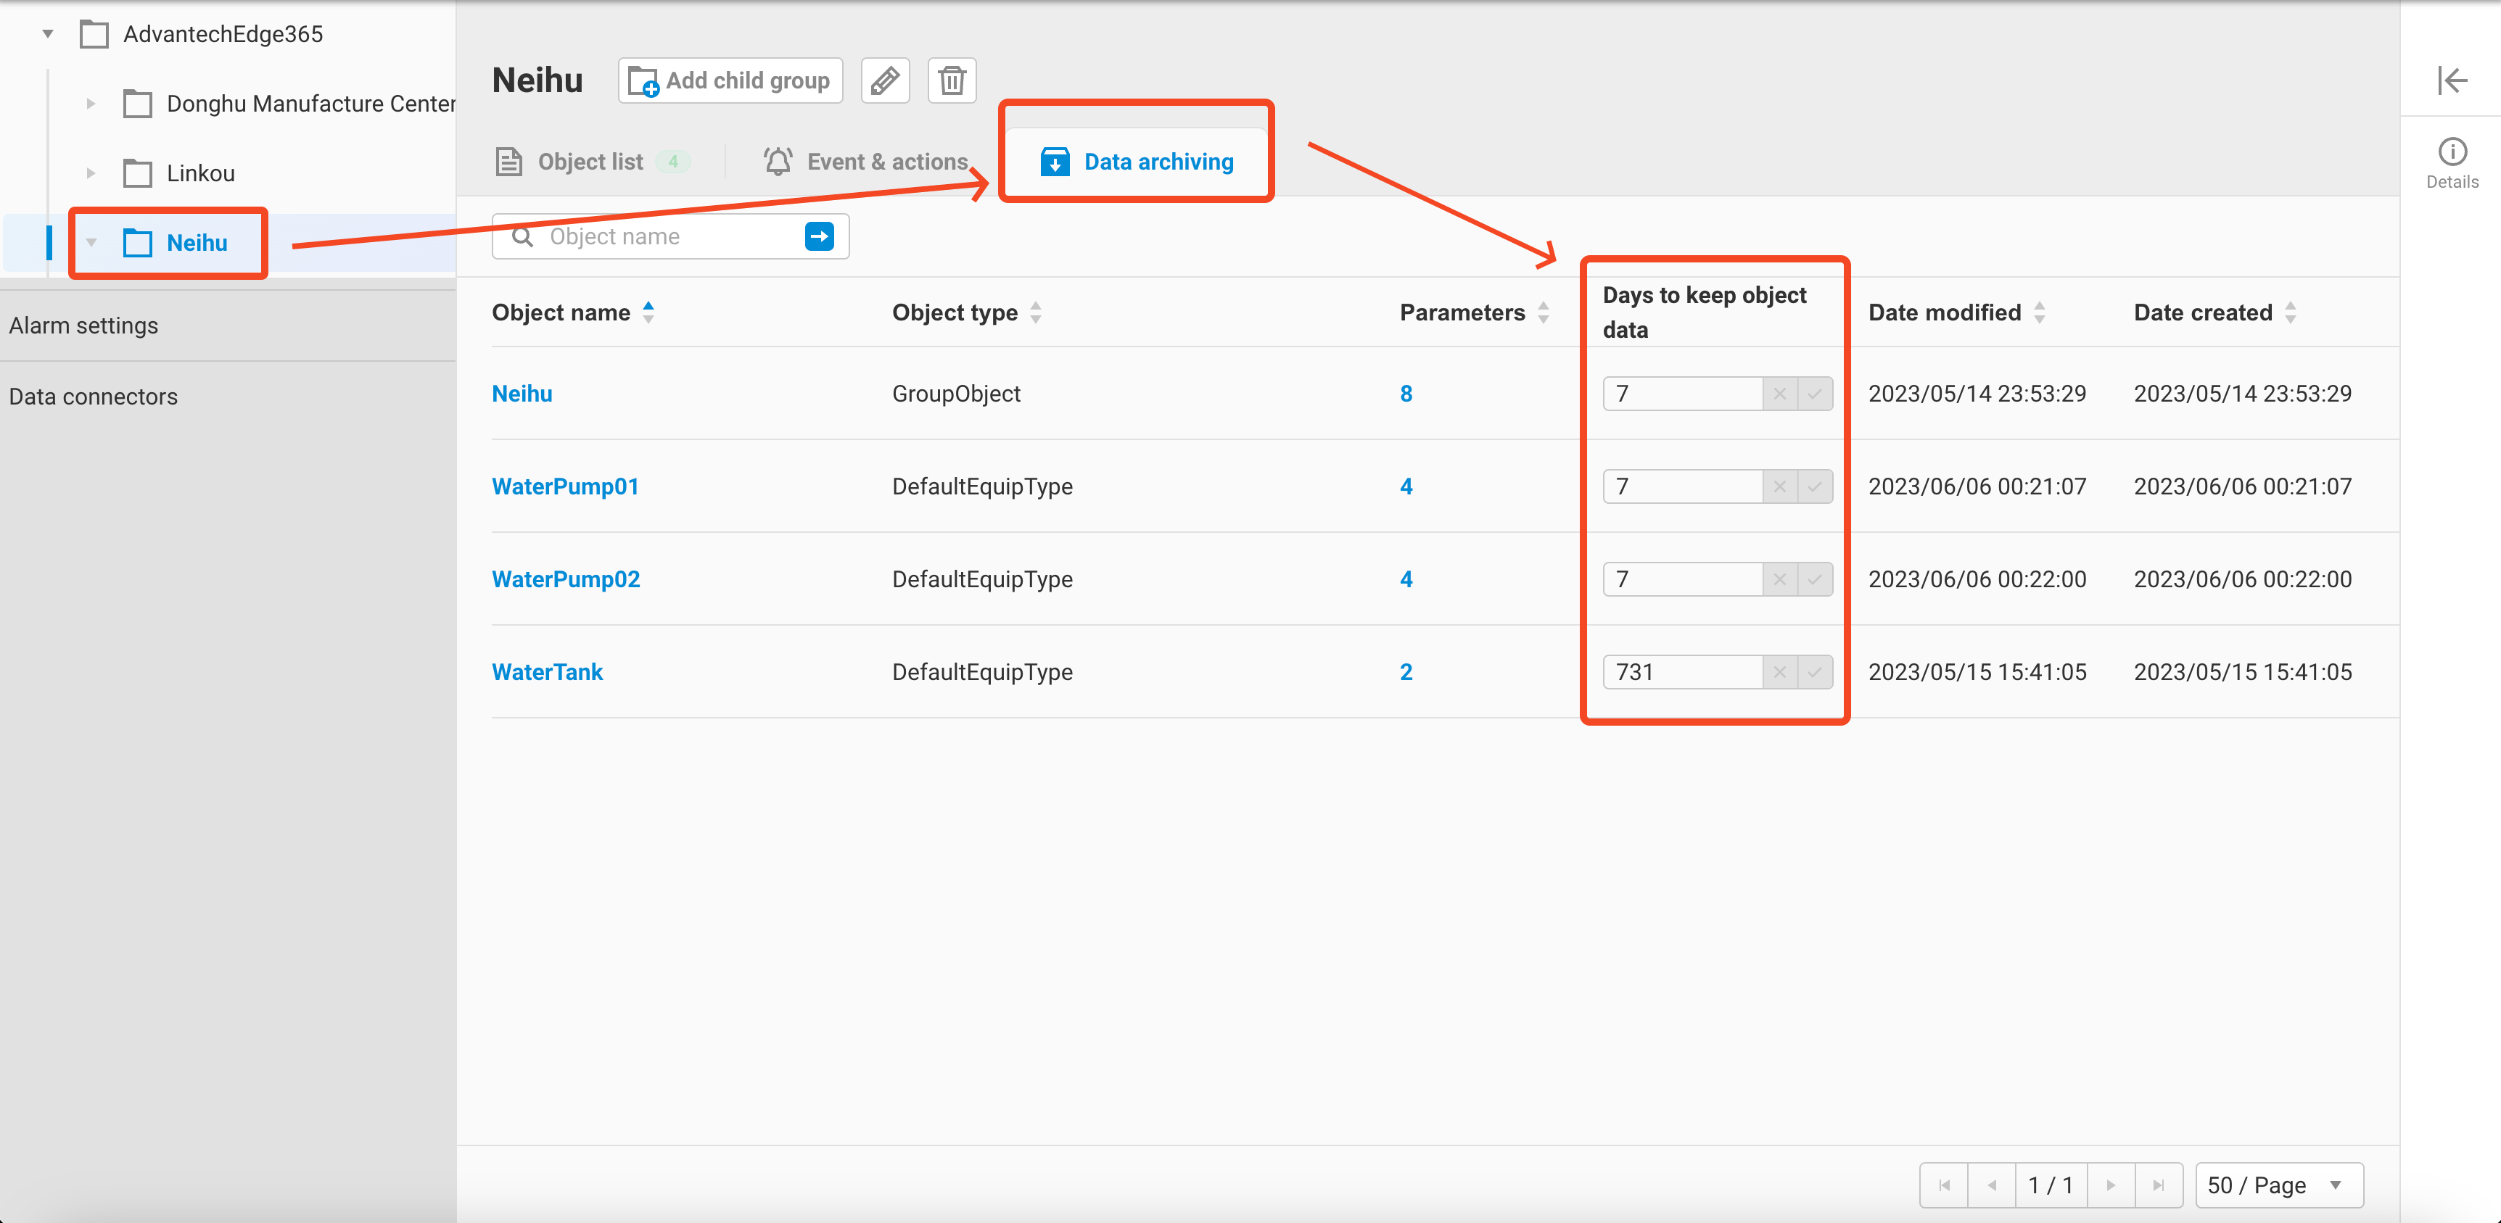Screen dimensions: 2501x1223
Task: Cancel days value for Neihu row
Action: [1779, 394]
